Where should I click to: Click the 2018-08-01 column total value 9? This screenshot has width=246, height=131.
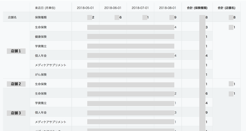tap(175, 17)
